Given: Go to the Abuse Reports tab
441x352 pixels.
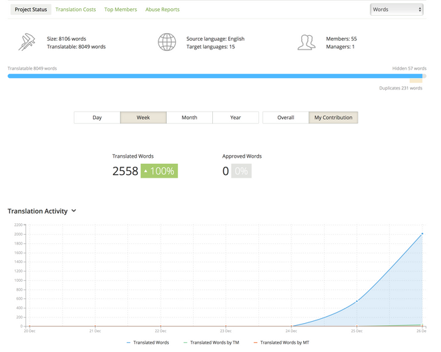Looking at the screenshot, I should [x=163, y=10].
